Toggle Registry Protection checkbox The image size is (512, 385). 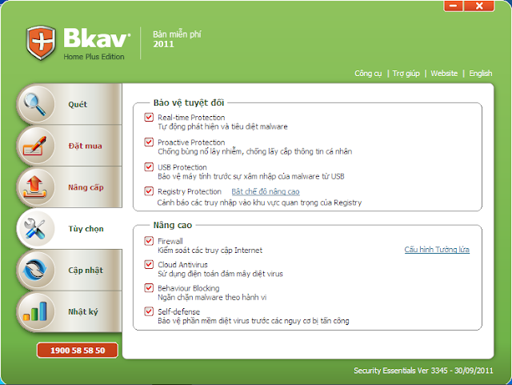coord(149,190)
